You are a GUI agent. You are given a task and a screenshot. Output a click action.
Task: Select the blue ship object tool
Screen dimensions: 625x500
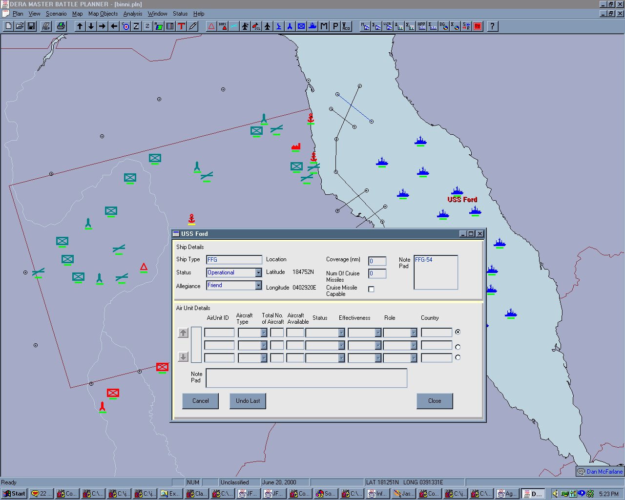(x=312, y=26)
